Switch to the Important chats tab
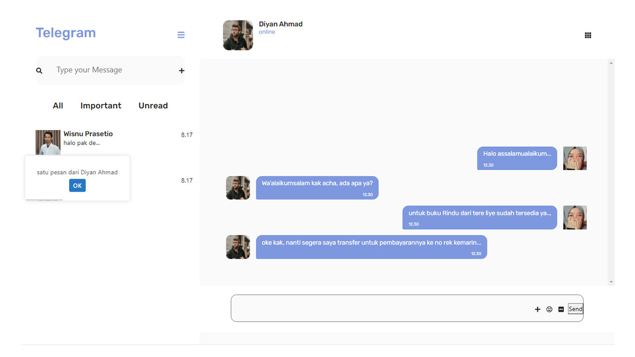635x357 pixels. pyautogui.click(x=101, y=106)
